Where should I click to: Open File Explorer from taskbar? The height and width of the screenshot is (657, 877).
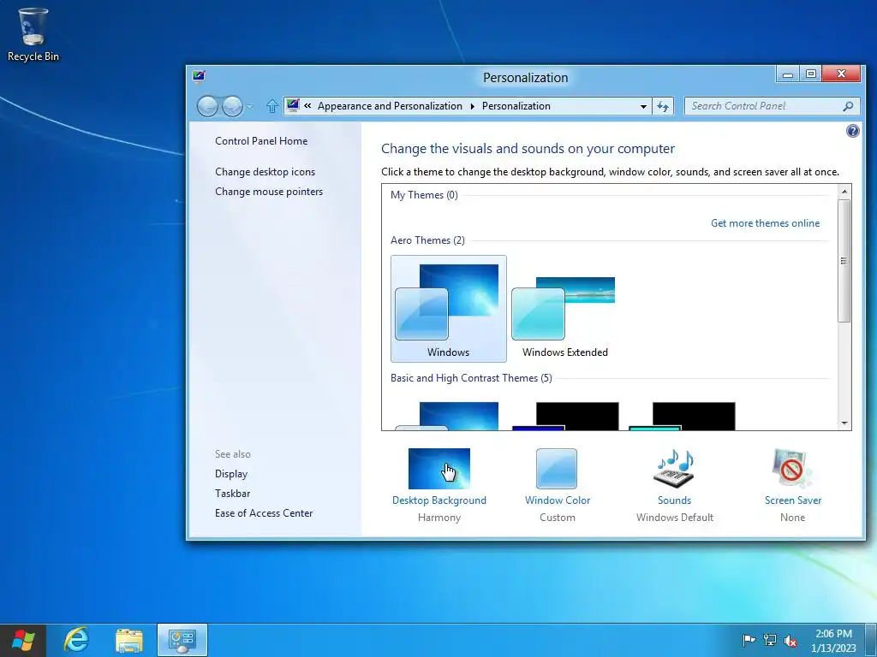coord(129,640)
